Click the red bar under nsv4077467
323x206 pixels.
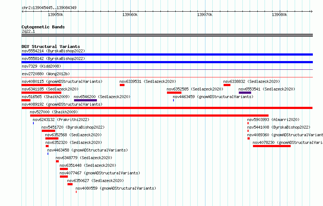coord(64,177)
